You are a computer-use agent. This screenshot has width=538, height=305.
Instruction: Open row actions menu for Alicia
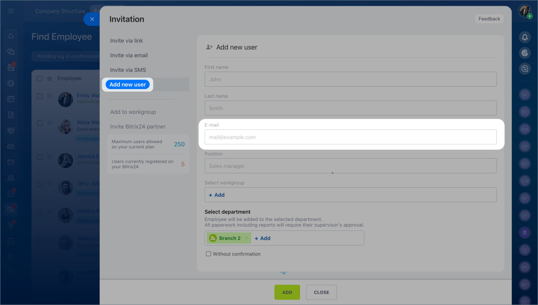pyautogui.click(x=50, y=123)
